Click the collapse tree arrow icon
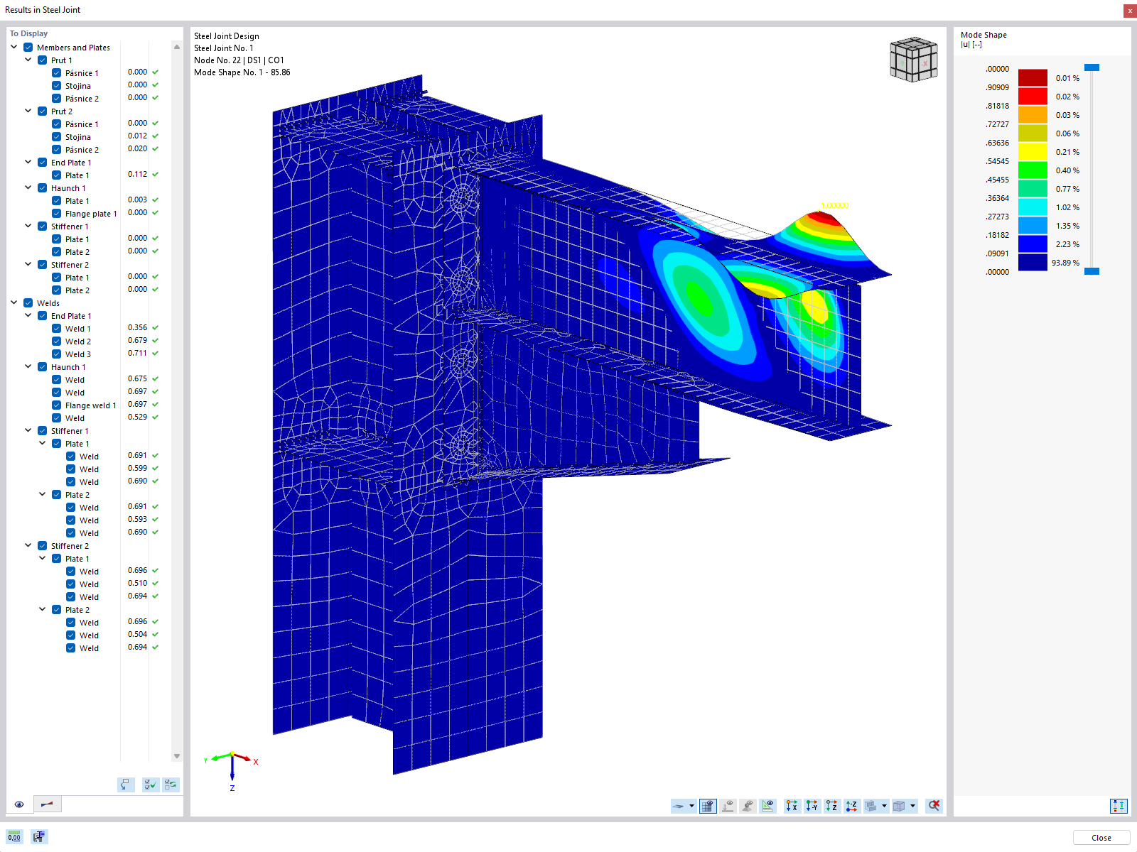1137x852 pixels. [x=126, y=785]
